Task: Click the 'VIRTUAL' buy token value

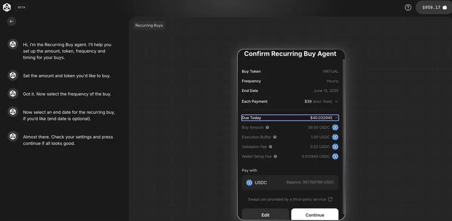Action: tap(330, 72)
